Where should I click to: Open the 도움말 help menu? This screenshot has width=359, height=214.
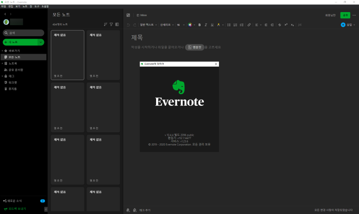[x=45, y=6]
